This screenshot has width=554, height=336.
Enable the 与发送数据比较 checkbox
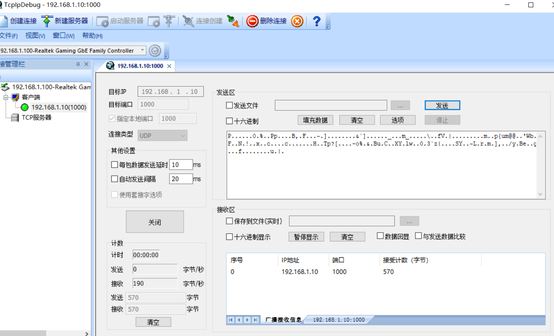tap(418, 236)
